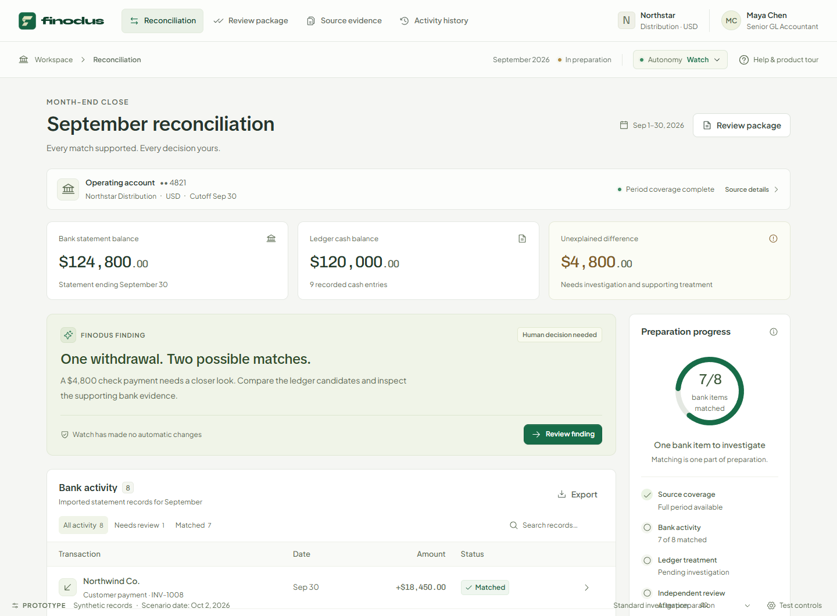
Task: Open Autonomy Watch dropdown
Action: 680,60
